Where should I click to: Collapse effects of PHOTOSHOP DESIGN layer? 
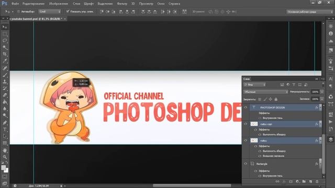[320, 108]
